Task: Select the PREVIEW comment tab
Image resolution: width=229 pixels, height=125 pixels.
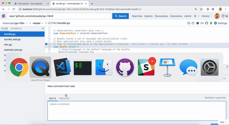Action: pos(64,99)
